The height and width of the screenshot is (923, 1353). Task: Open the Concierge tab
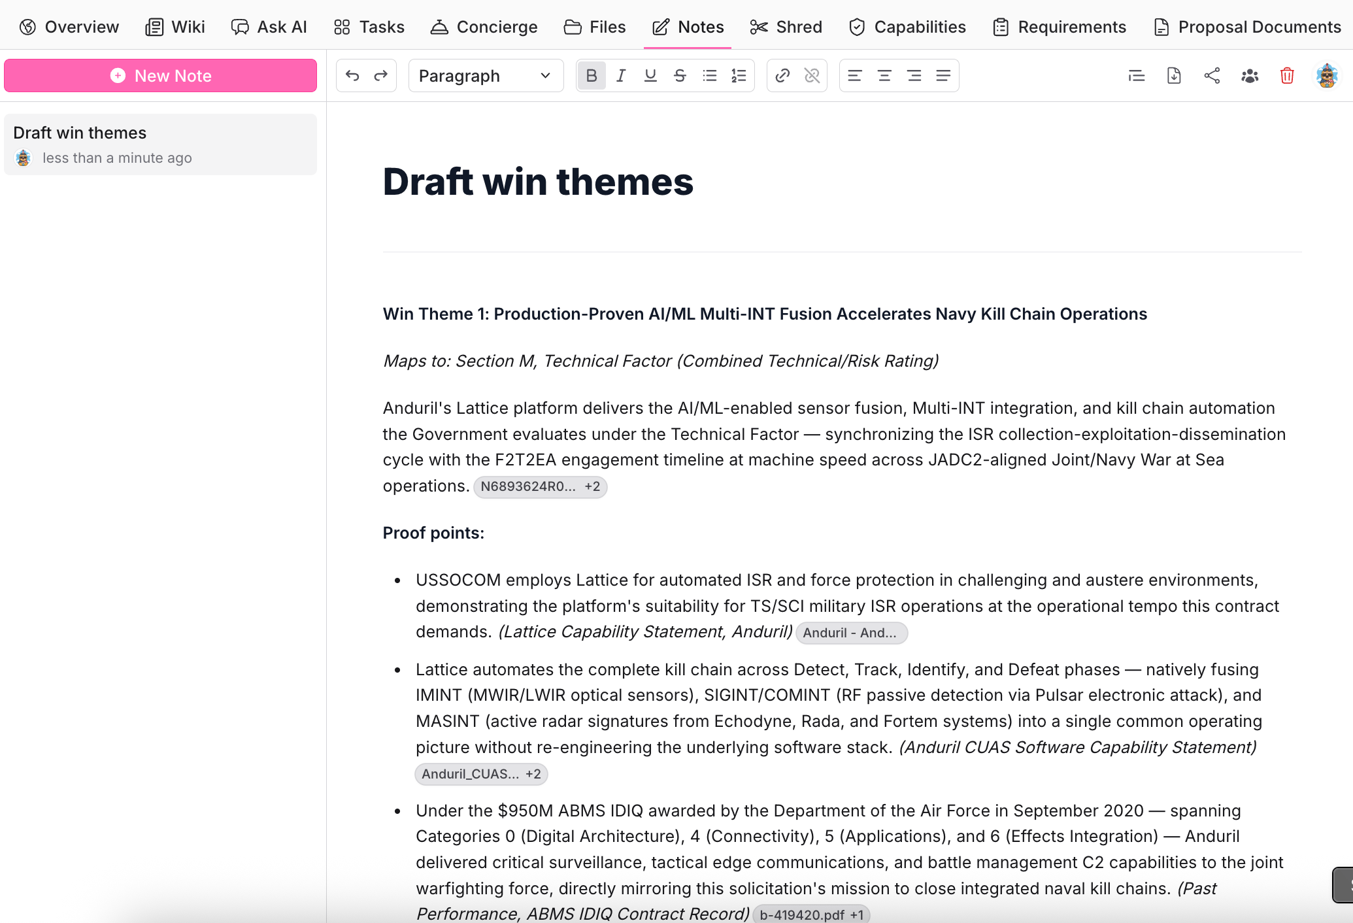484,27
